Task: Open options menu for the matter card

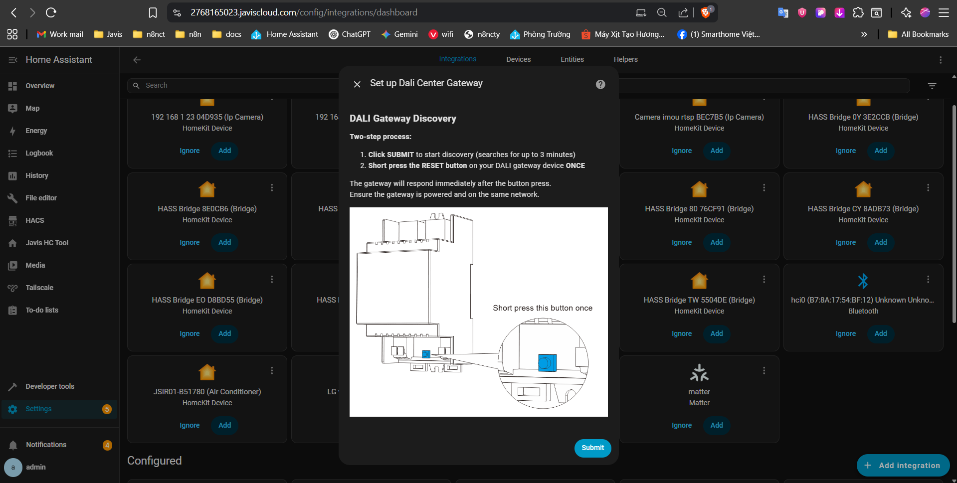Action: pyautogui.click(x=764, y=370)
